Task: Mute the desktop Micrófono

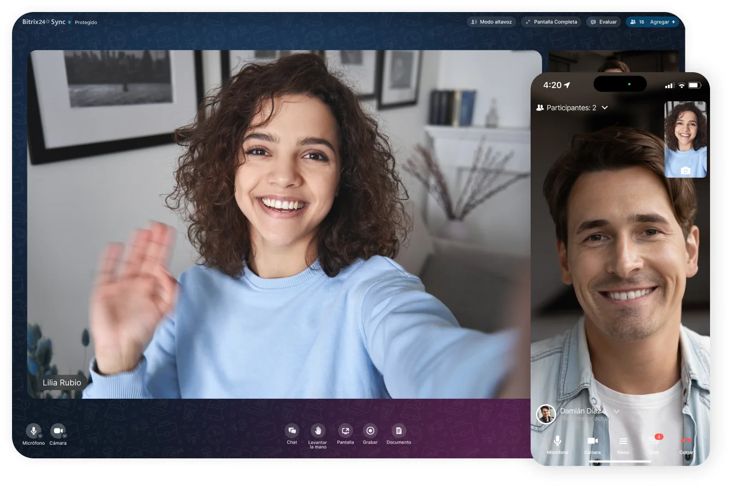Action: point(33,429)
